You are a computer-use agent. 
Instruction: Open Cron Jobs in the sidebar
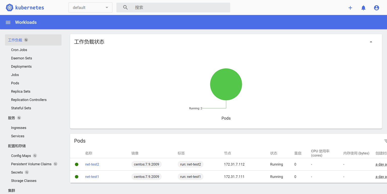tap(19, 50)
